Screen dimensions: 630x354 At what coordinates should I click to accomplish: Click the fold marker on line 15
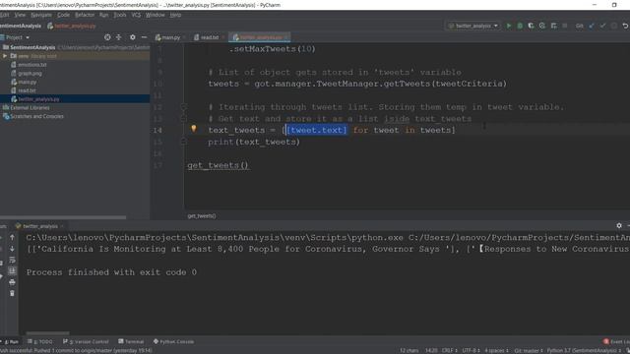[183, 142]
